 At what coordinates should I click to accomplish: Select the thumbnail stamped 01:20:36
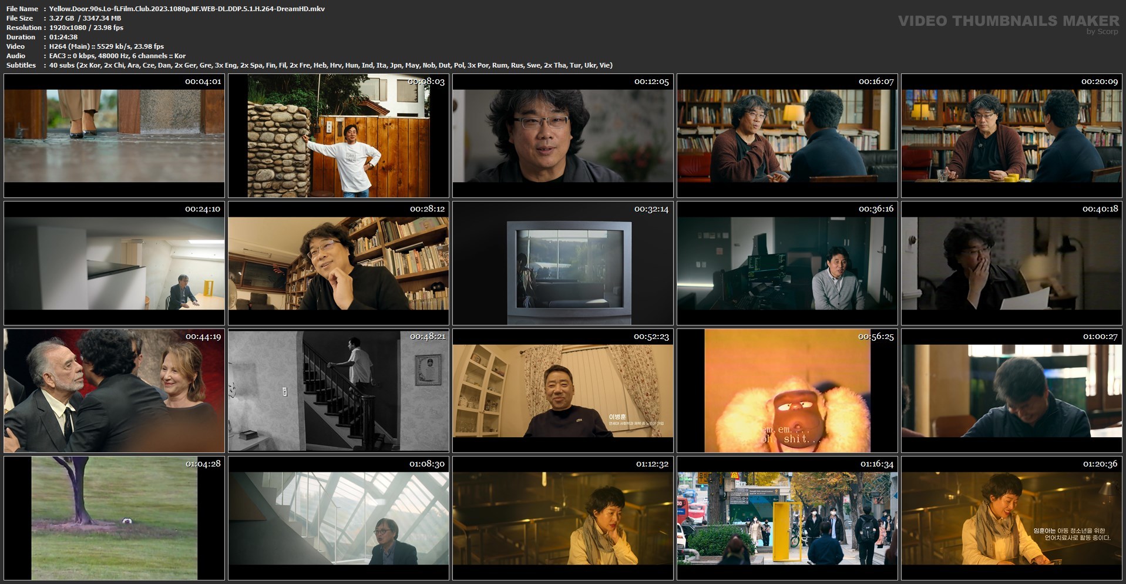point(1011,518)
